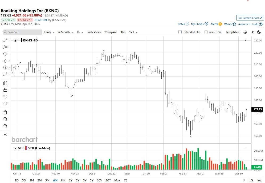Screen dimensions: 265x183
Task: Hide the BKNG price series
Action: pos(15,40)
